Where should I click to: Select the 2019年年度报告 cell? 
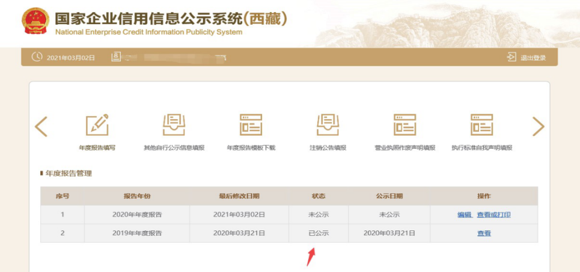pos(137,233)
